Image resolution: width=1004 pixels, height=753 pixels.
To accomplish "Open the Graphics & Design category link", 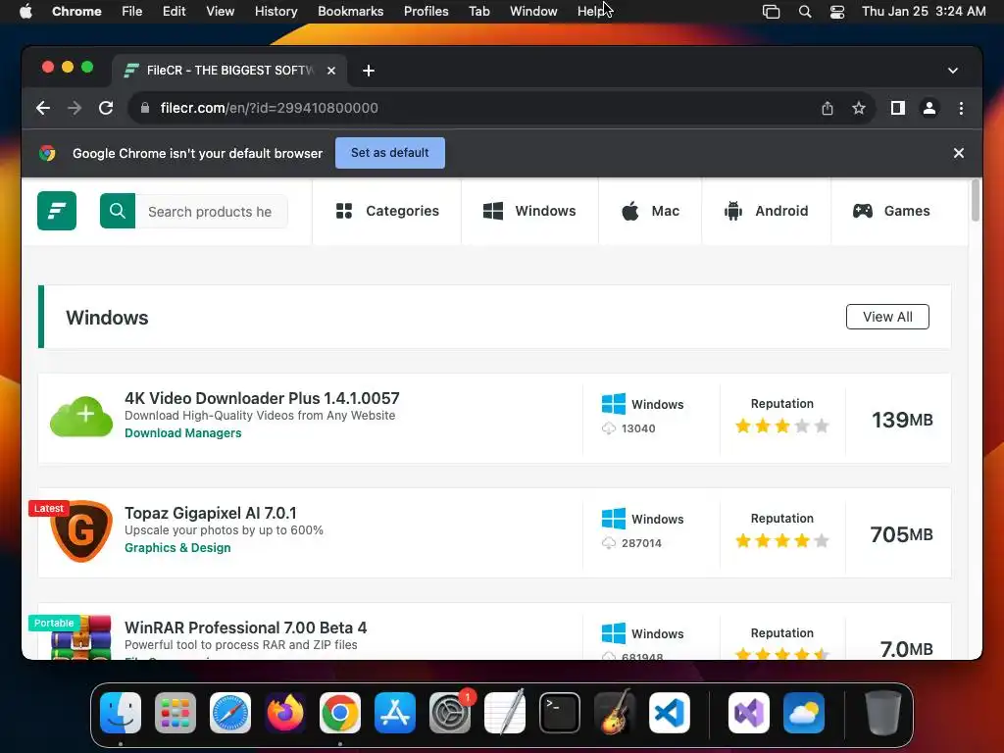I will [x=177, y=547].
